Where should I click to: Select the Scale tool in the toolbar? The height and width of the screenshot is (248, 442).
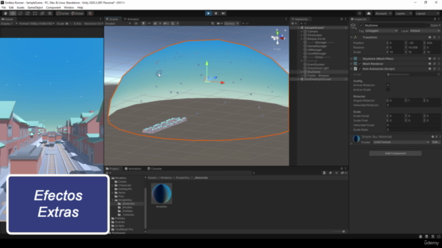pos(28,13)
